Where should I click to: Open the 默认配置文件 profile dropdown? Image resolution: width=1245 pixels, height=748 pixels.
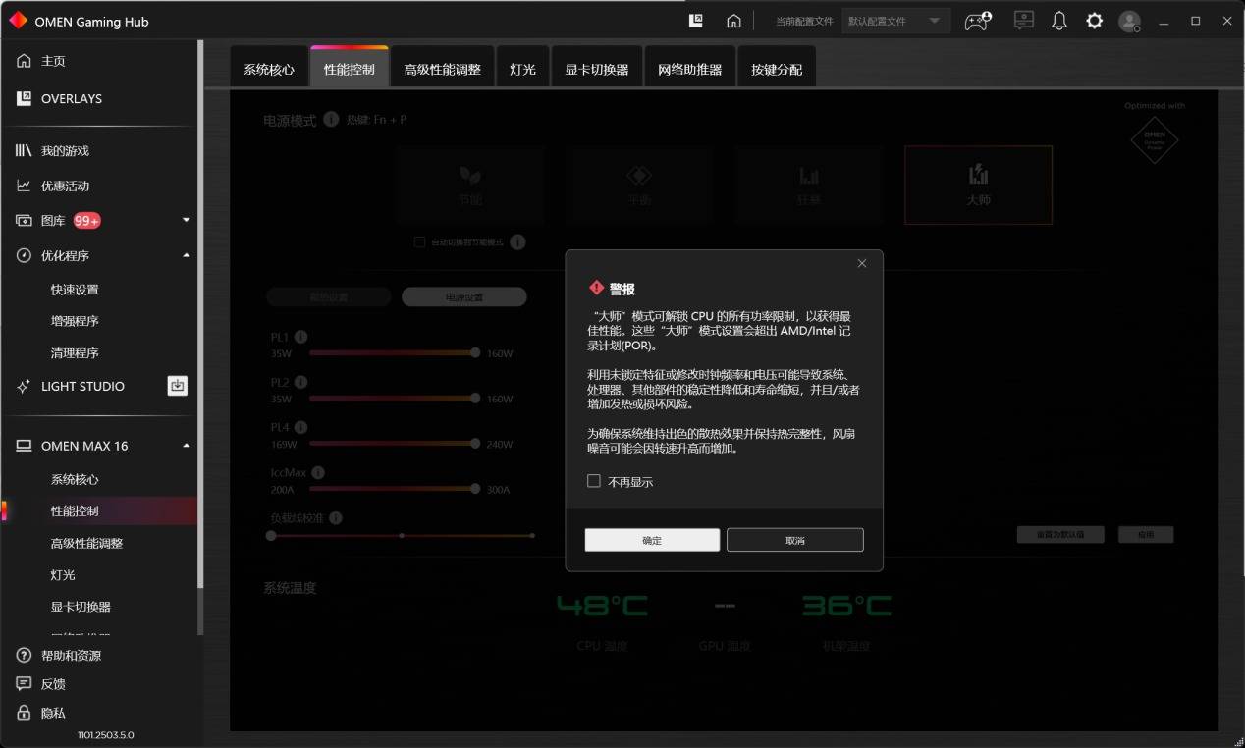(895, 21)
